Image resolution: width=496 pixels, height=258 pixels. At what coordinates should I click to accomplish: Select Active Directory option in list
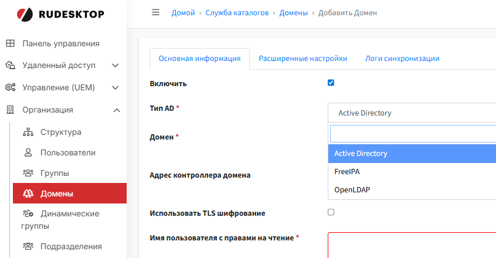(412, 154)
